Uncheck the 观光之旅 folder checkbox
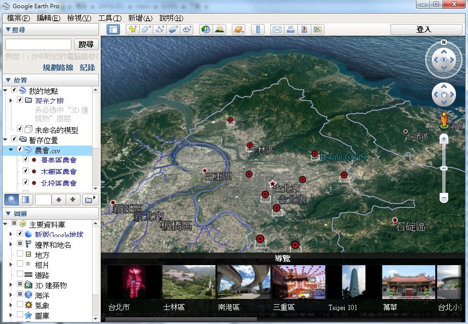 tap(20, 100)
